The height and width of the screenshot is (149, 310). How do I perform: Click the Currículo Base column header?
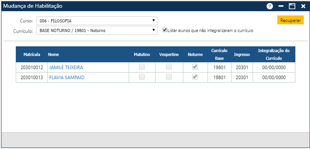coord(219,54)
